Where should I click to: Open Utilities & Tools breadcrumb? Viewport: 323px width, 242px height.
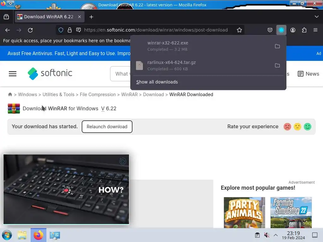tap(58, 95)
